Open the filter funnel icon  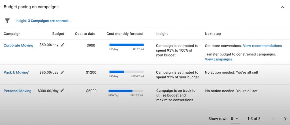point(7,21)
